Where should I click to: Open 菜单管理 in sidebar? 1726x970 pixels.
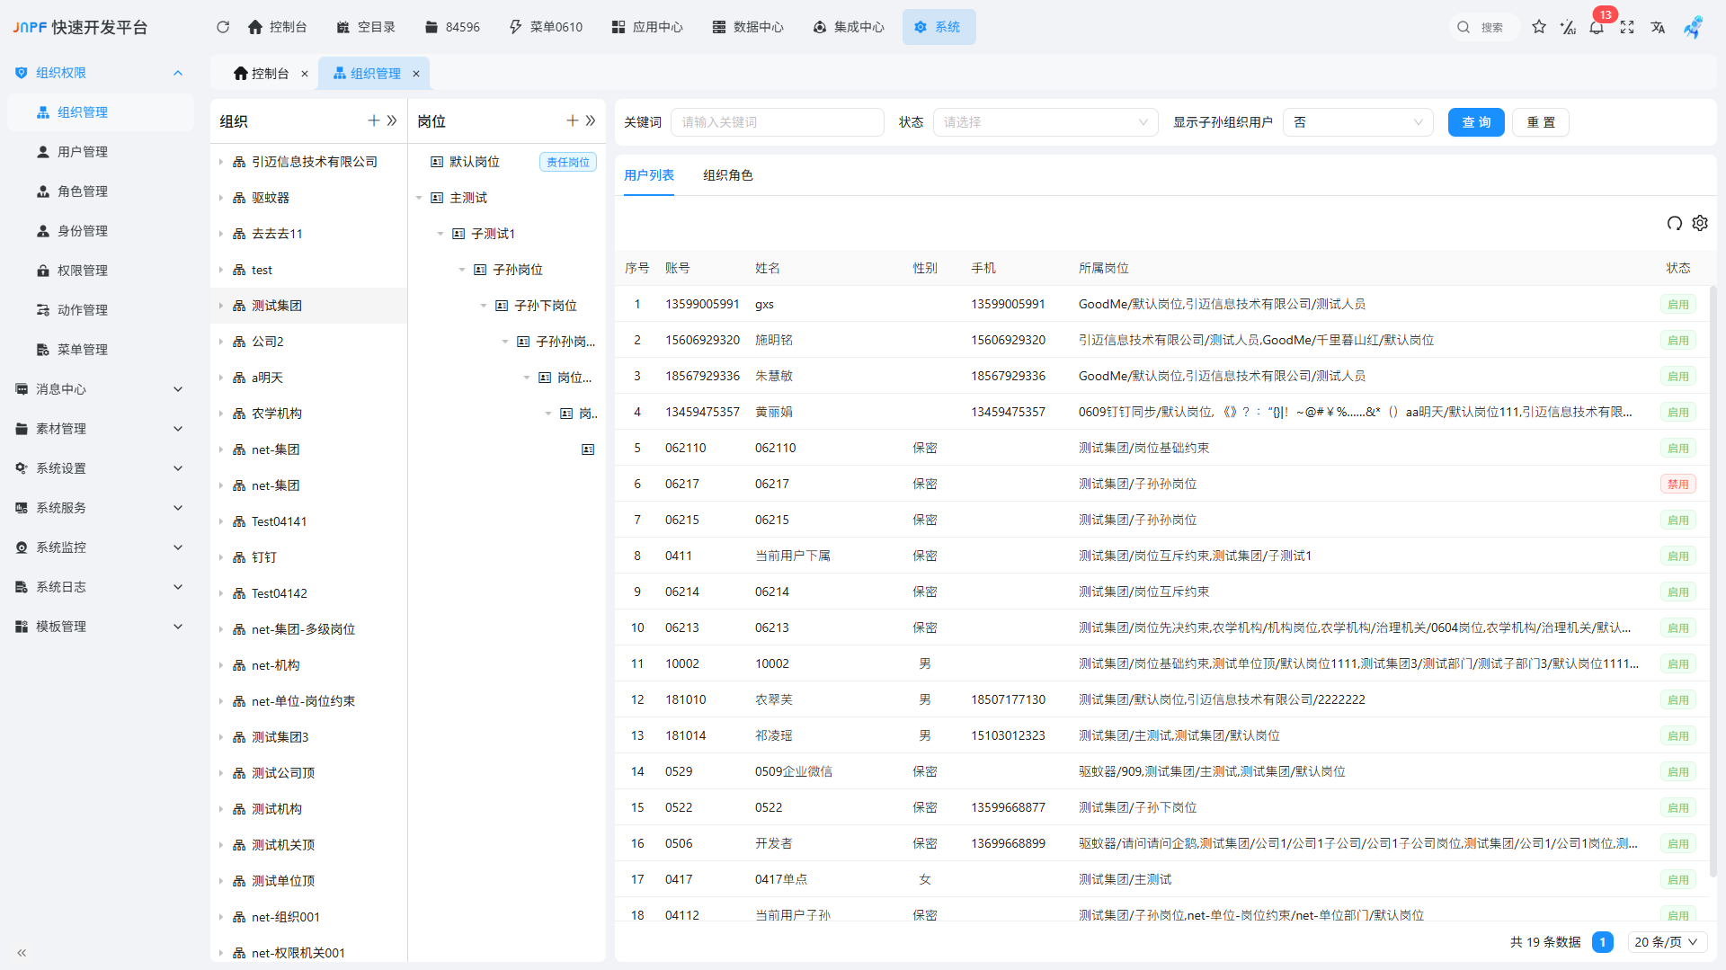[x=101, y=350]
